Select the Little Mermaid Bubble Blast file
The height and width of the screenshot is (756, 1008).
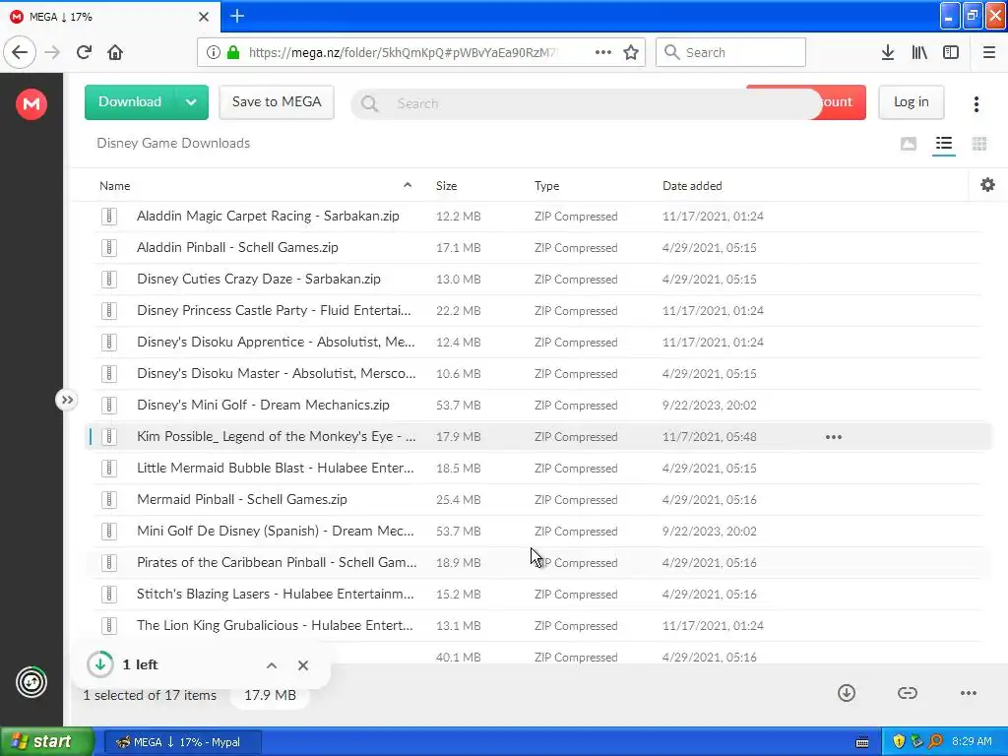point(536,468)
